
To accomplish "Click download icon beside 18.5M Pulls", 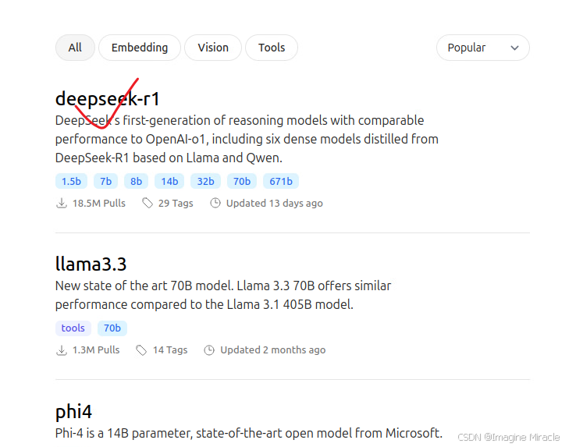I will [x=62, y=203].
